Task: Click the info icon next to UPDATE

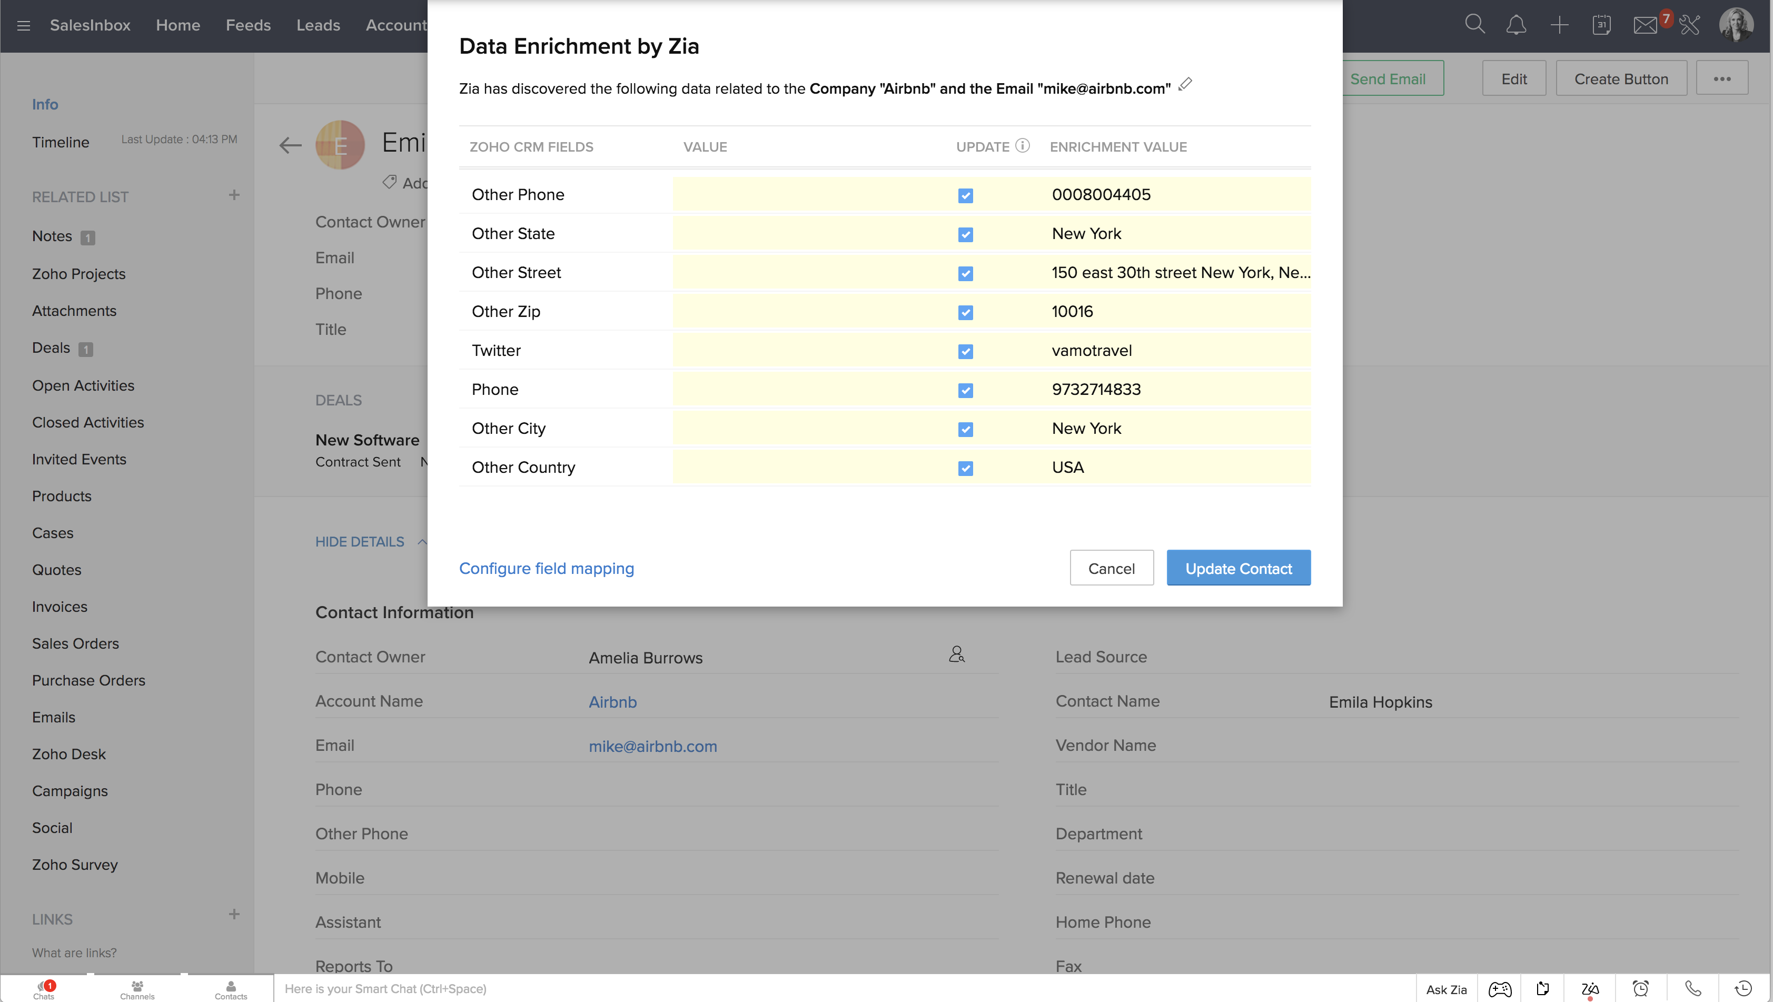Action: [1023, 146]
